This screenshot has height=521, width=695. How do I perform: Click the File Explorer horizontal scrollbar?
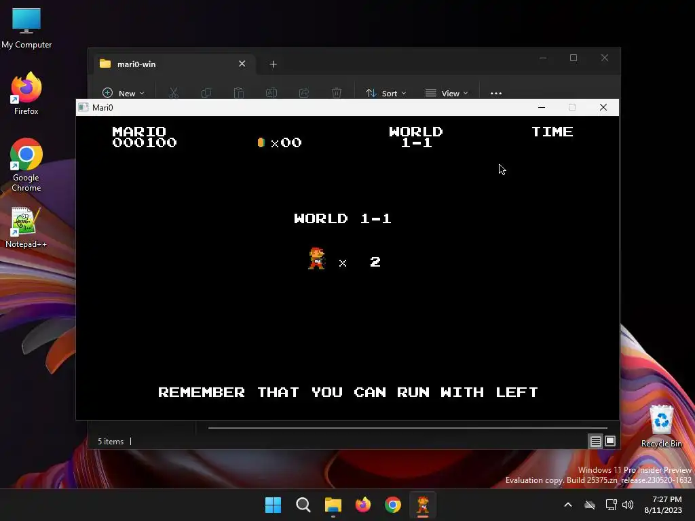(x=407, y=428)
